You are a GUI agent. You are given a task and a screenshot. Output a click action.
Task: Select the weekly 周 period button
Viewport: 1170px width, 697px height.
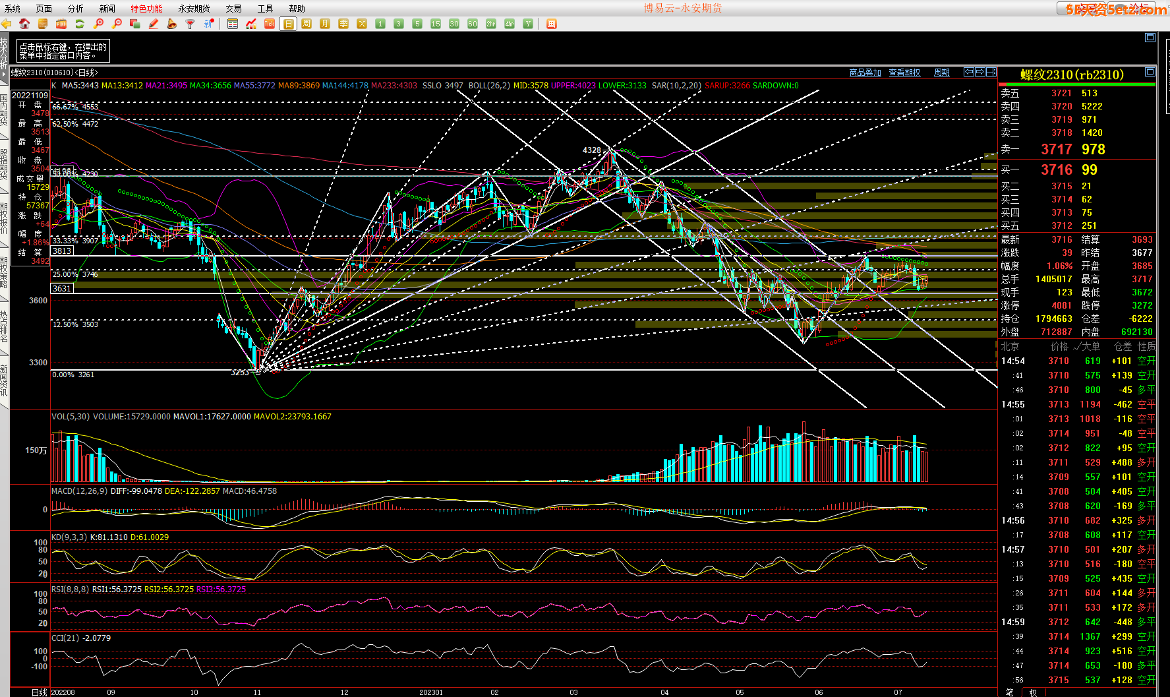coord(307,24)
